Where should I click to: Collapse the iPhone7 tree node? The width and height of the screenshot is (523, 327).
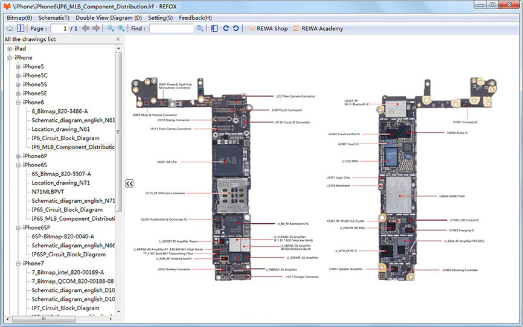click(18, 263)
